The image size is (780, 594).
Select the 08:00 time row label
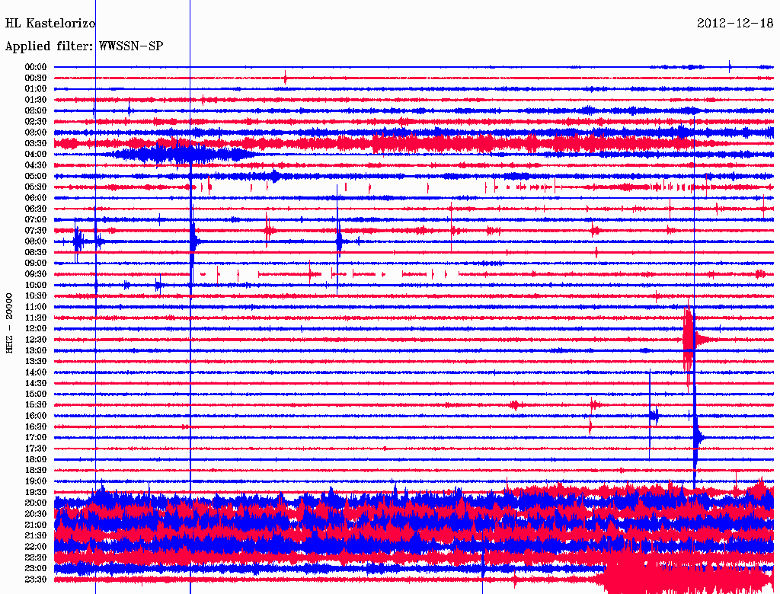(x=36, y=241)
